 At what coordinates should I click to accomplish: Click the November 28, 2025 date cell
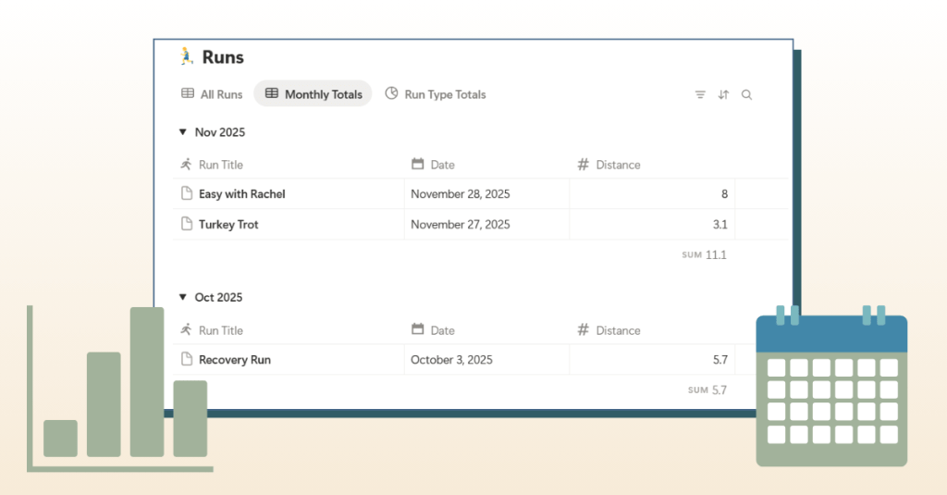coord(461,194)
